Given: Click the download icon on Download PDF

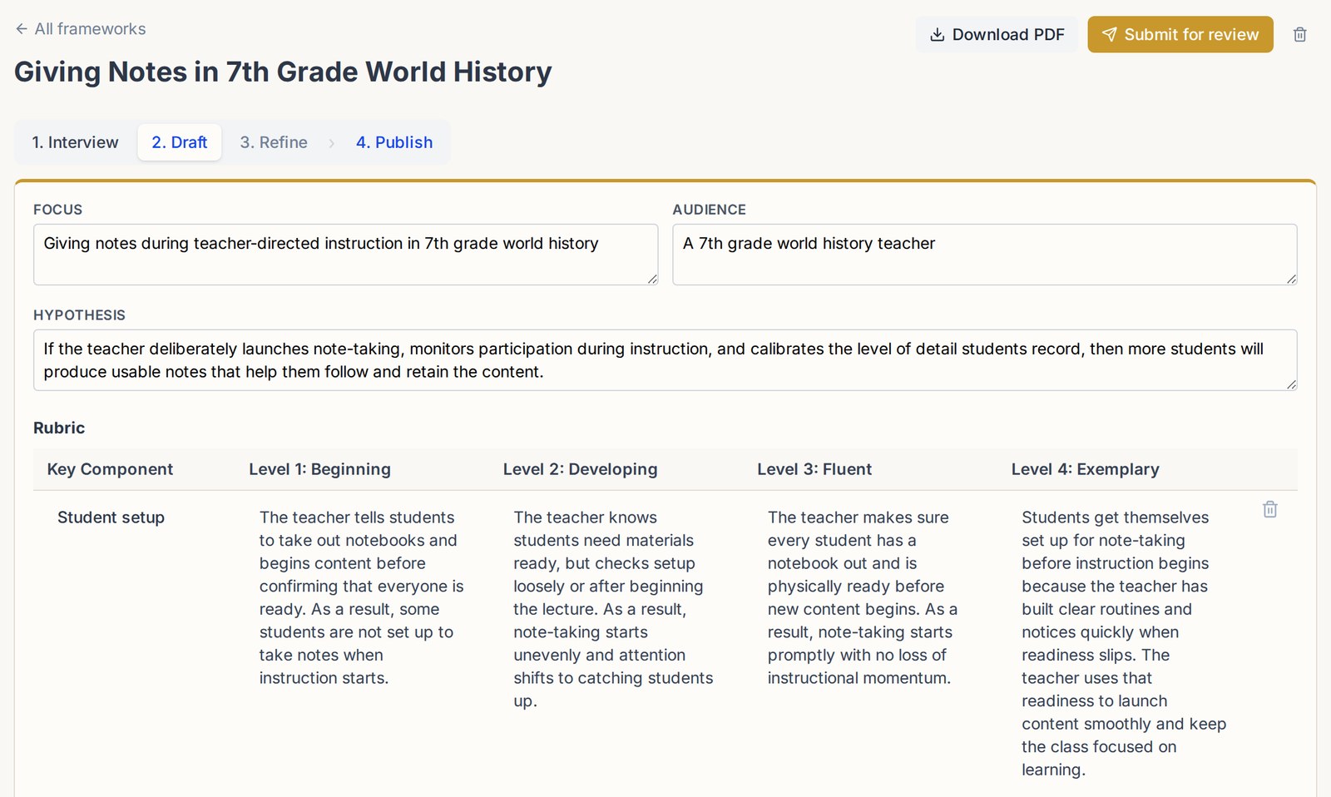Looking at the screenshot, I should (938, 35).
